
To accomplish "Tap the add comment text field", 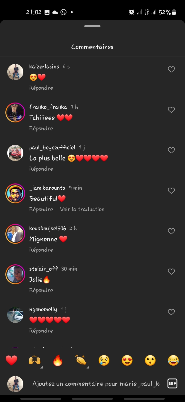I will pos(96,384).
